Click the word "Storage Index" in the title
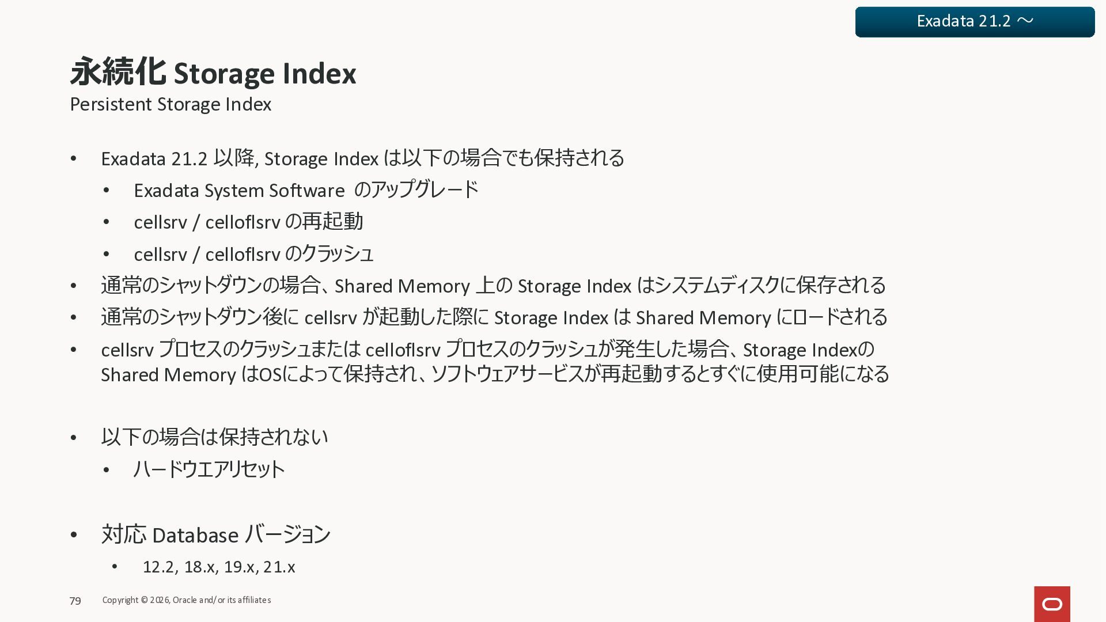 265,74
